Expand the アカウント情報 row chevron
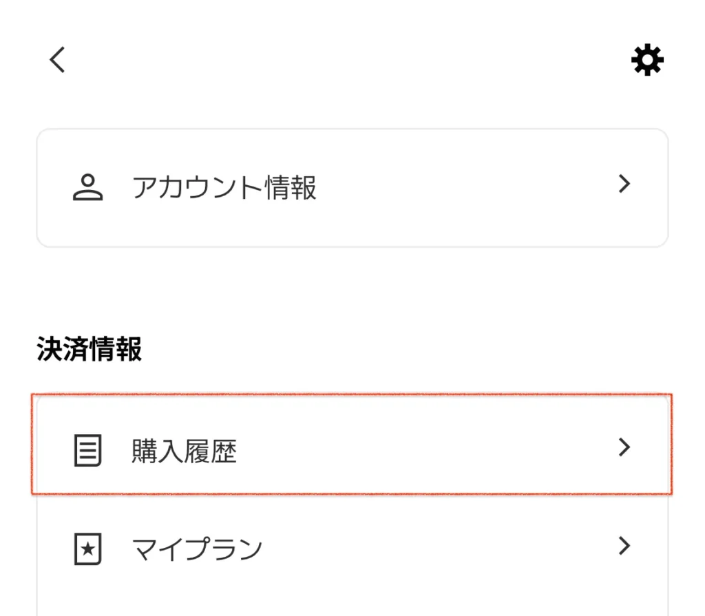This screenshot has height=616, width=705. pyautogui.click(x=624, y=184)
